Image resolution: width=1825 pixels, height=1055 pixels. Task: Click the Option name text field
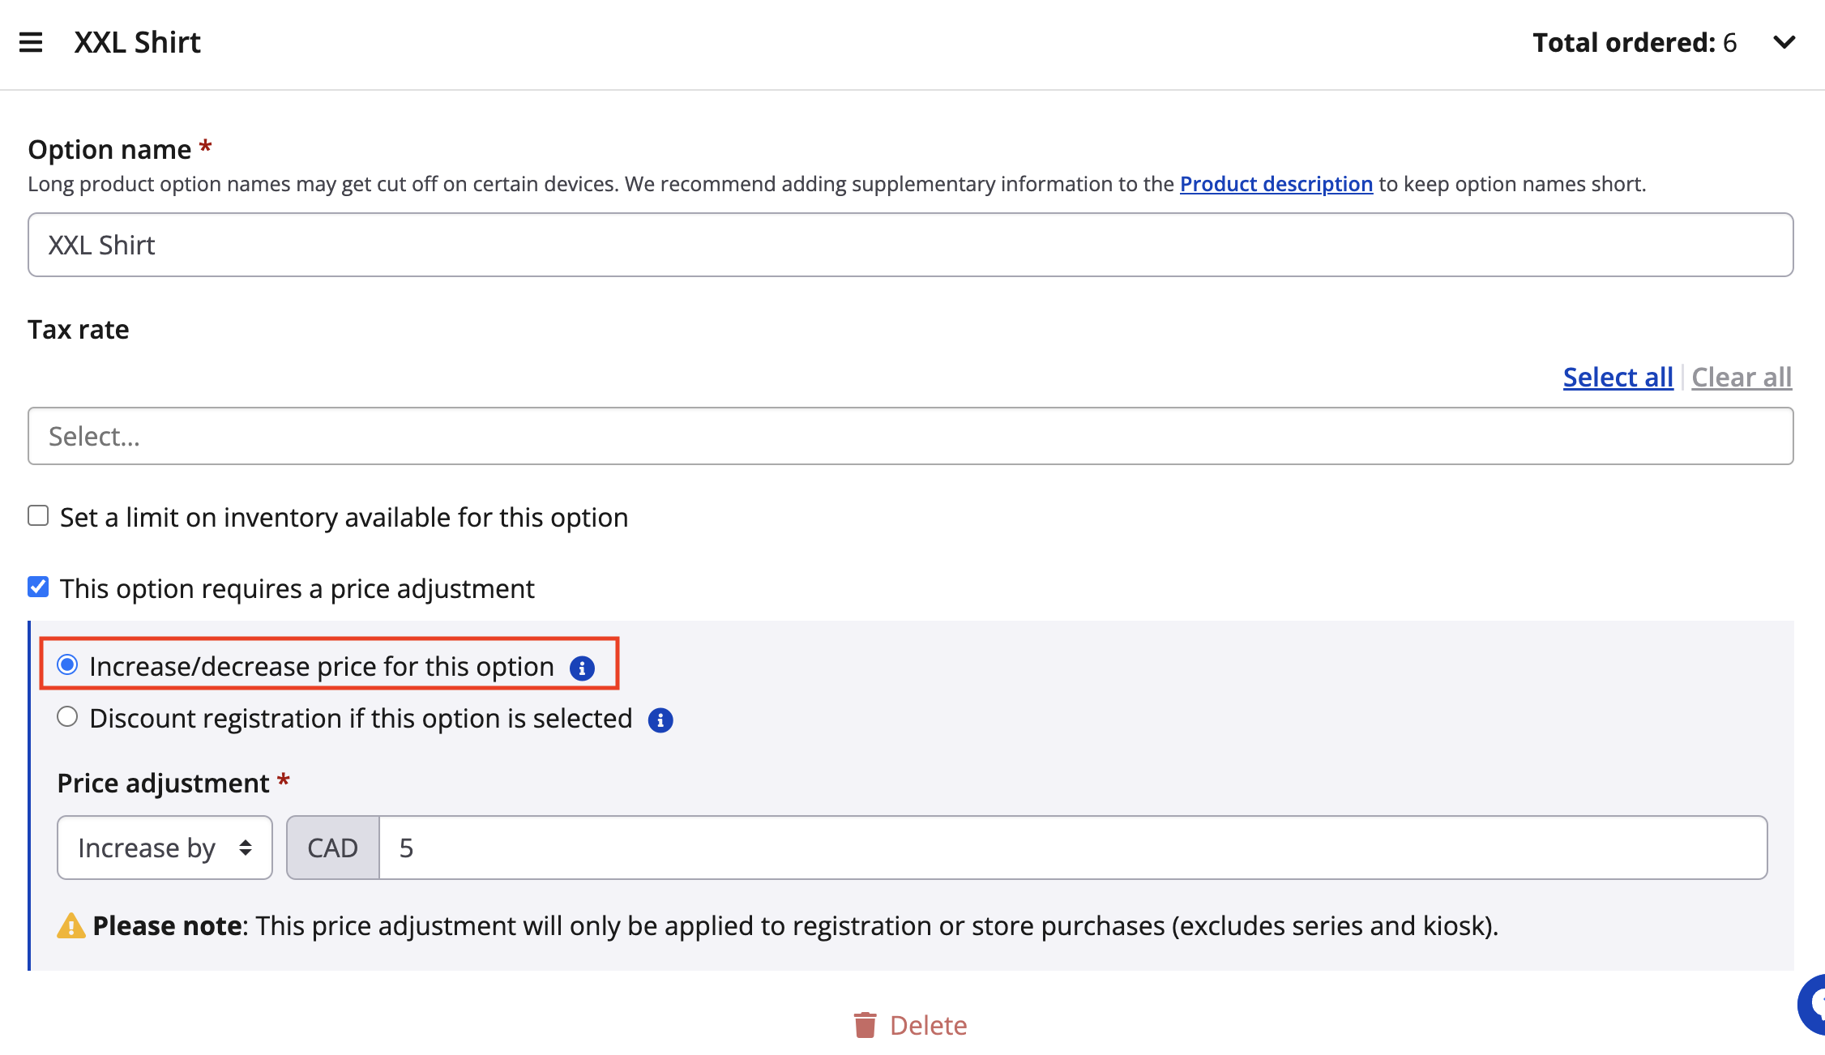910,245
